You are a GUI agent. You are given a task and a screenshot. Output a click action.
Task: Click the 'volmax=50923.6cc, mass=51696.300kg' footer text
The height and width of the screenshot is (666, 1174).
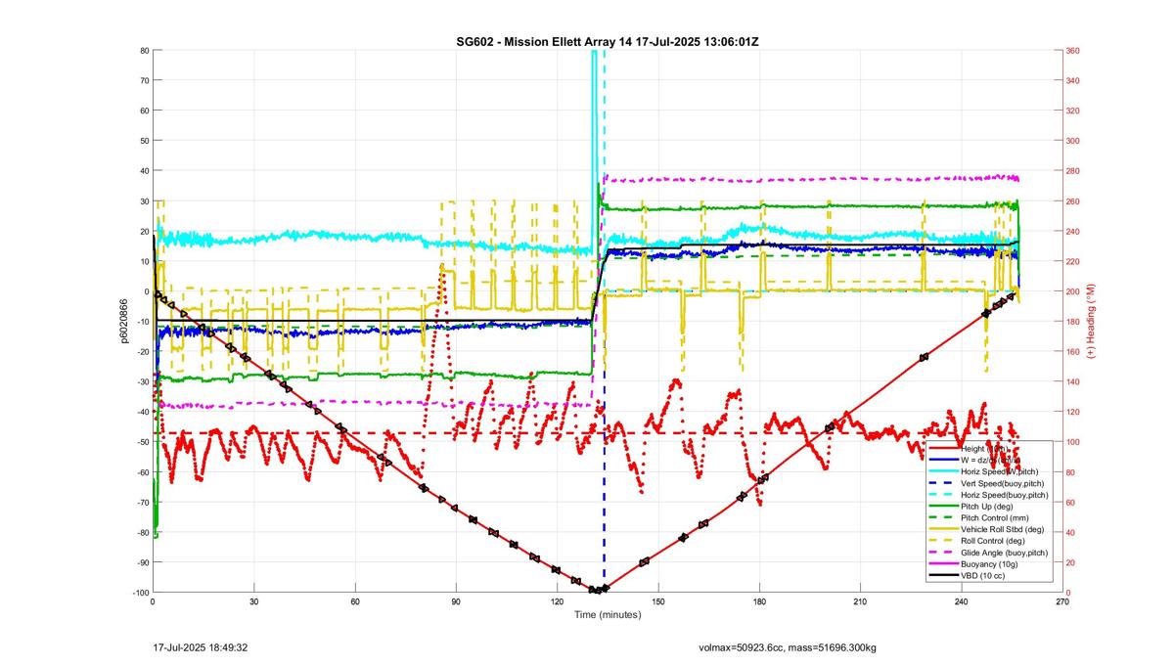pos(788,647)
